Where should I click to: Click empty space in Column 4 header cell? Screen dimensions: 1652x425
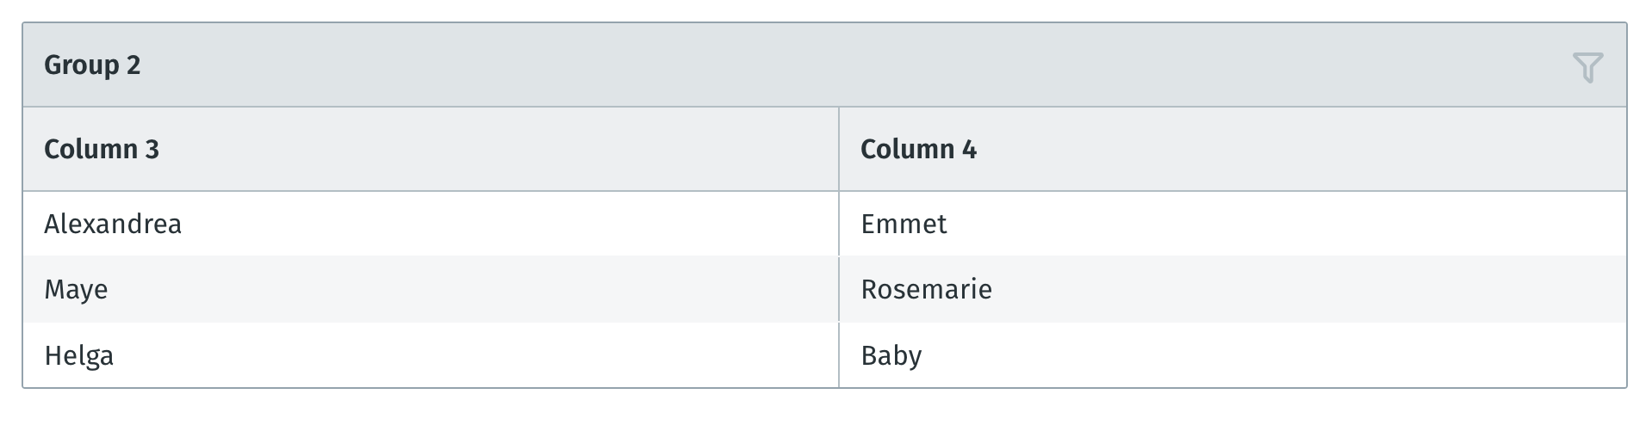pyautogui.click(x=1301, y=150)
